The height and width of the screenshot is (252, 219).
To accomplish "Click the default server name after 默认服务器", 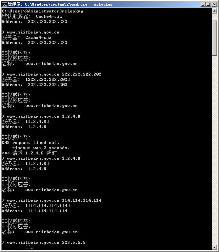I will pos(49,16).
